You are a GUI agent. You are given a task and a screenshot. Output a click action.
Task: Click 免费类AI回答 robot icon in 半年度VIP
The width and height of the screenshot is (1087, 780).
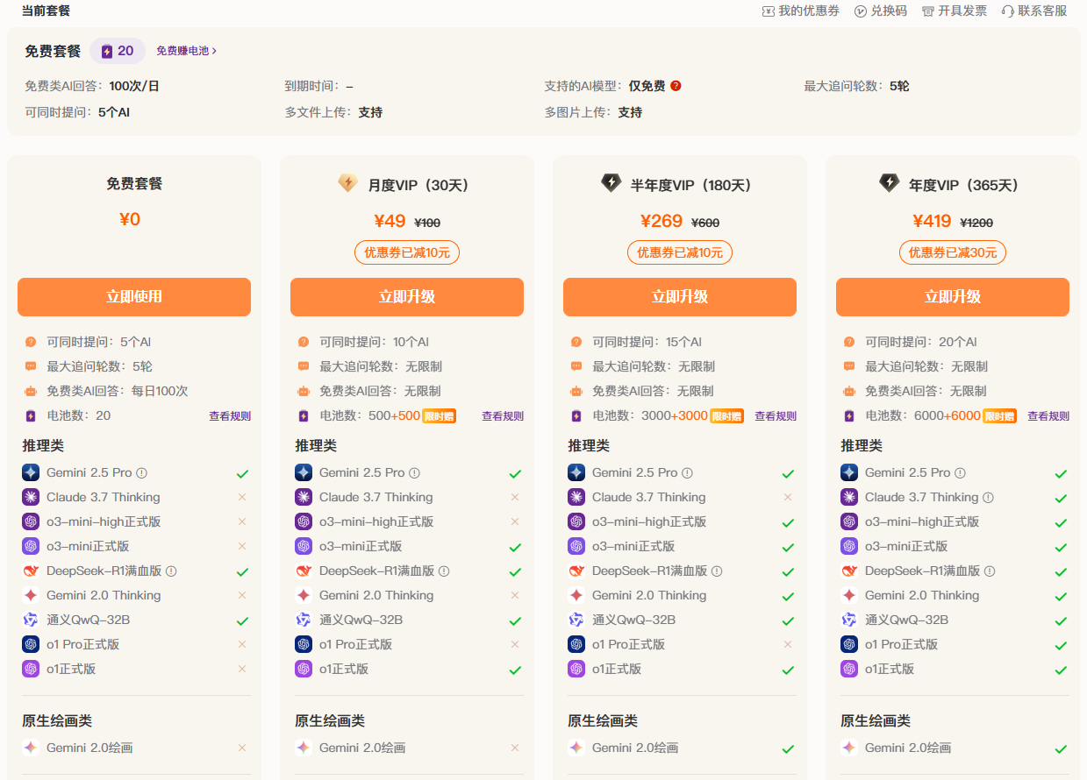tap(576, 392)
